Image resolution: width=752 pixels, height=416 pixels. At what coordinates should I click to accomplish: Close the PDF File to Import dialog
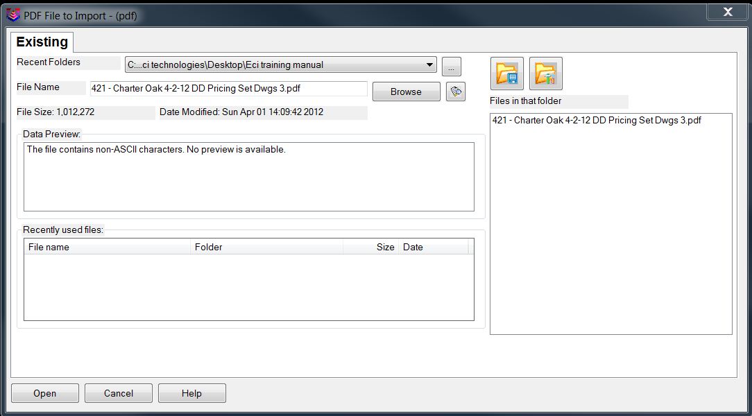click(x=728, y=12)
